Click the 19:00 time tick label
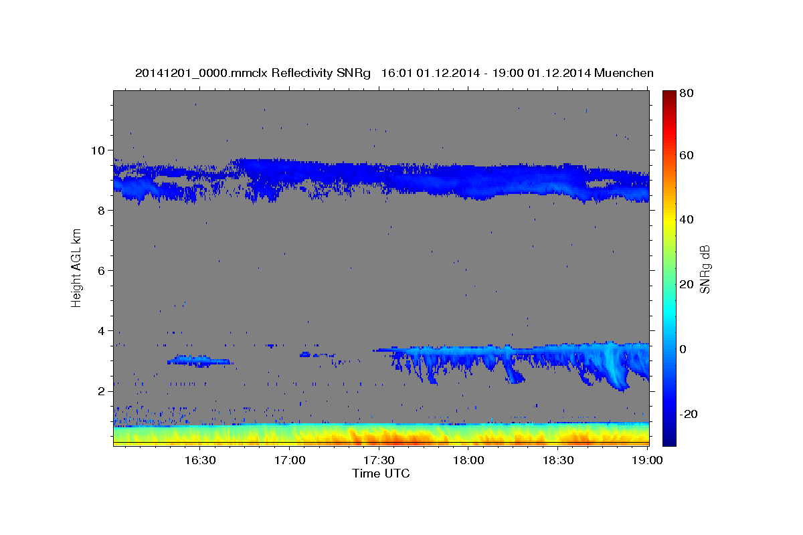 tap(648, 461)
